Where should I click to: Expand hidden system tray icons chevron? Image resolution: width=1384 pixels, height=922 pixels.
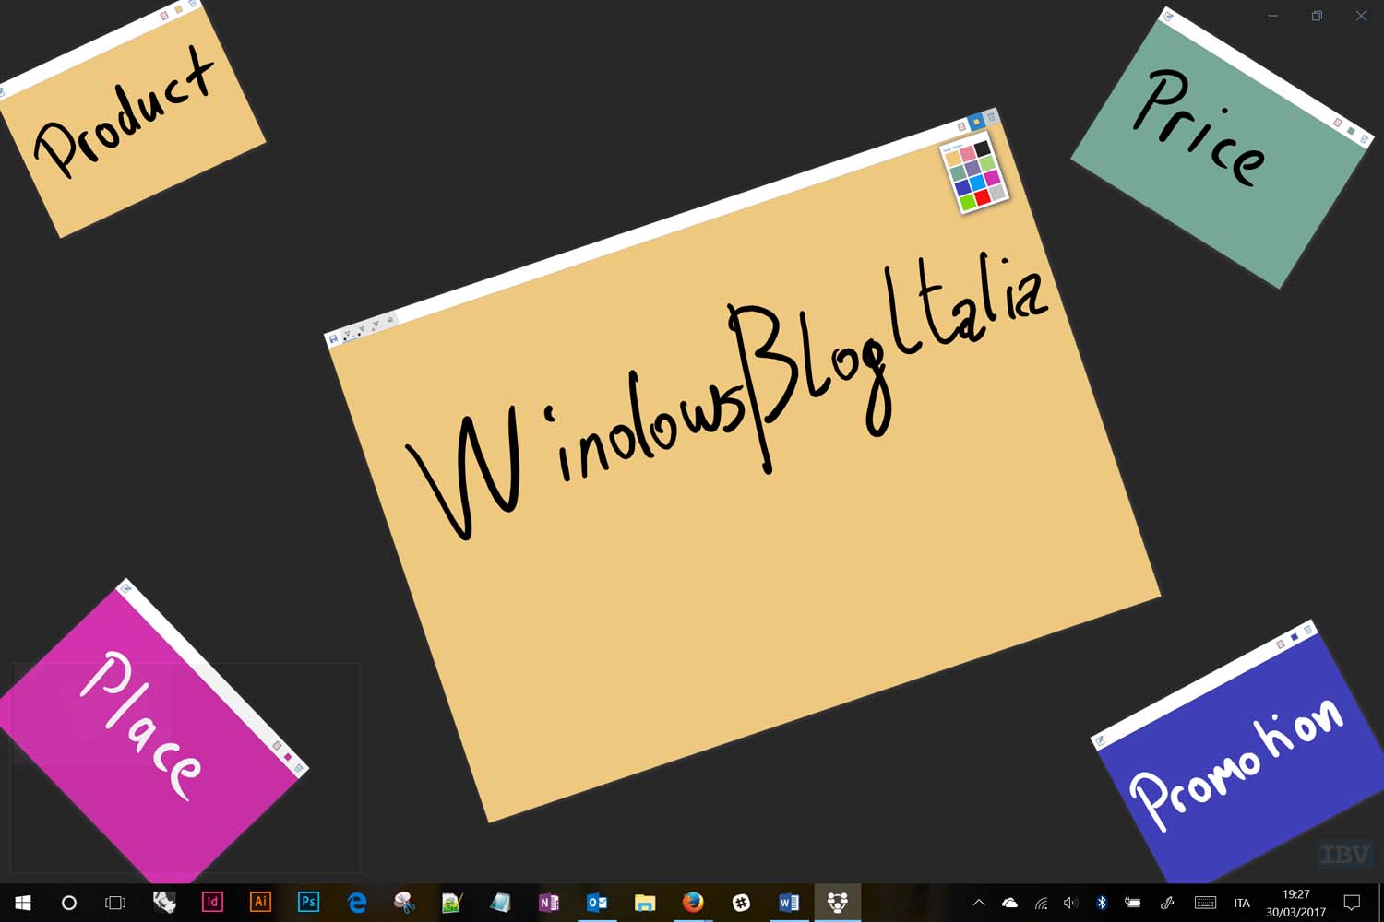click(x=979, y=903)
